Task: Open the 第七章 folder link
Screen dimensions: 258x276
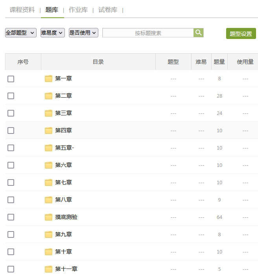Action: click(63, 182)
